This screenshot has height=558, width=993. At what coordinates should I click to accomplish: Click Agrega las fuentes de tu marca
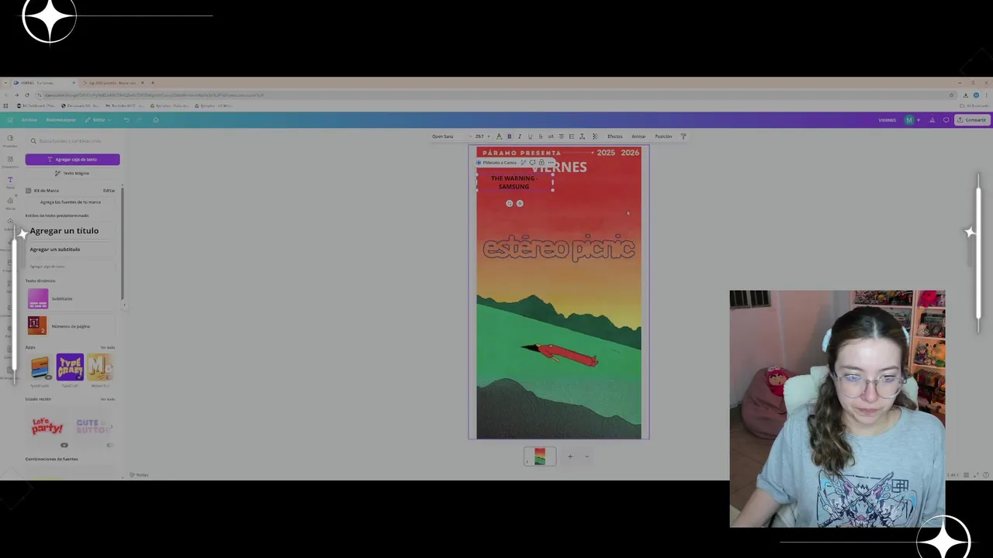coord(71,202)
